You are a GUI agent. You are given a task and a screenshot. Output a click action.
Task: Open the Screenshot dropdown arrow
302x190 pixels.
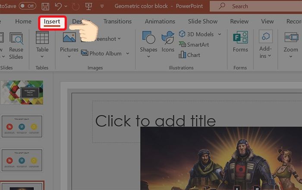pos(119,39)
